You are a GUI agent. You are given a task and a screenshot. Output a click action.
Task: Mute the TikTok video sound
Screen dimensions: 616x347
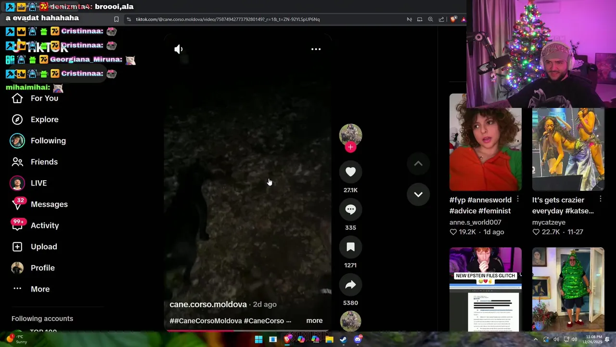[179, 49]
